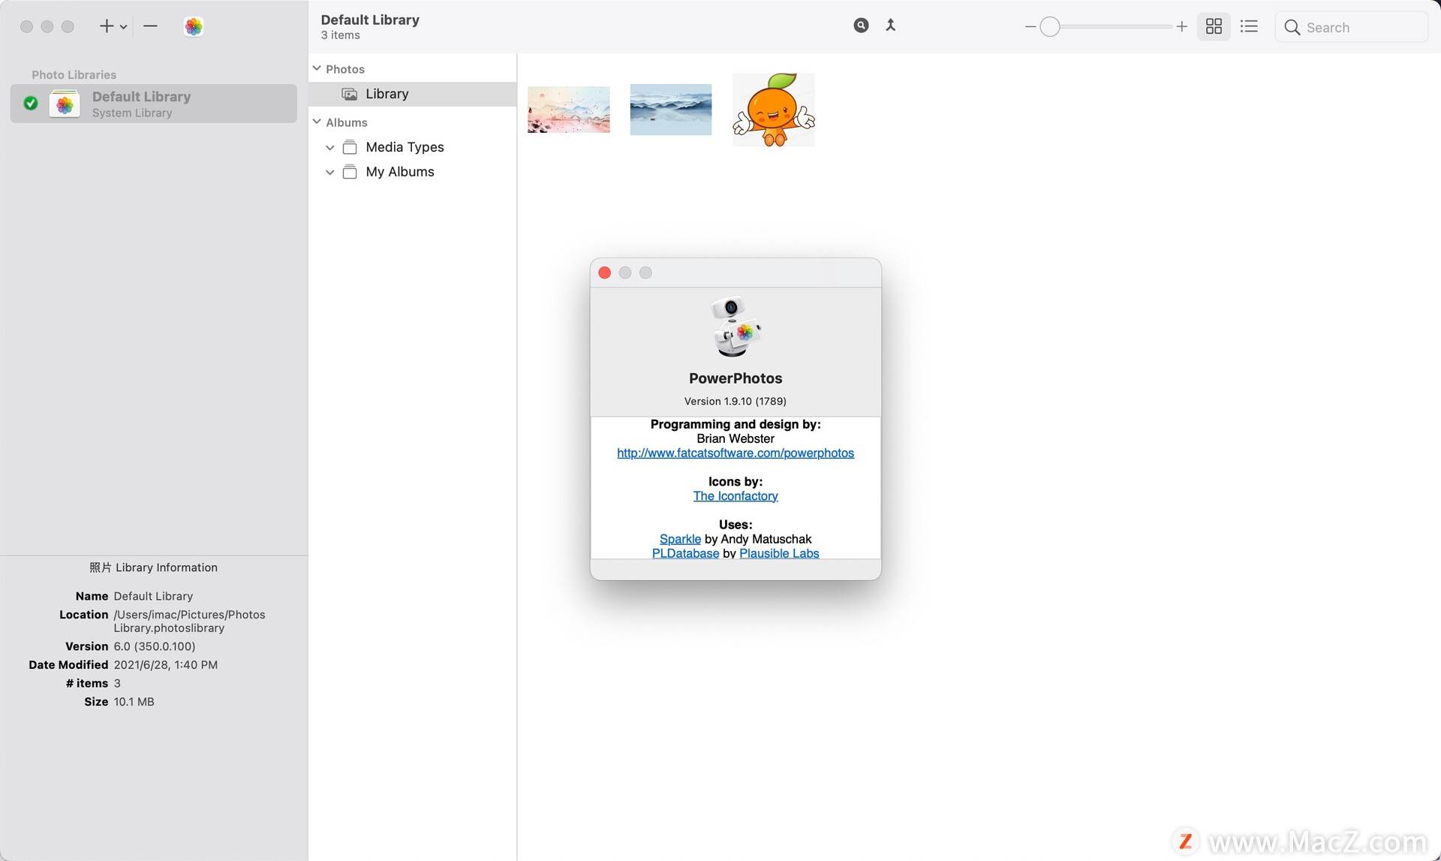
Task: Click the library Location path value
Action: pyautogui.click(x=189, y=621)
